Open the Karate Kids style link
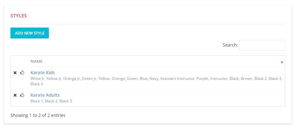Image resolution: width=296 pixels, height=129 pixels. (43, 73)
